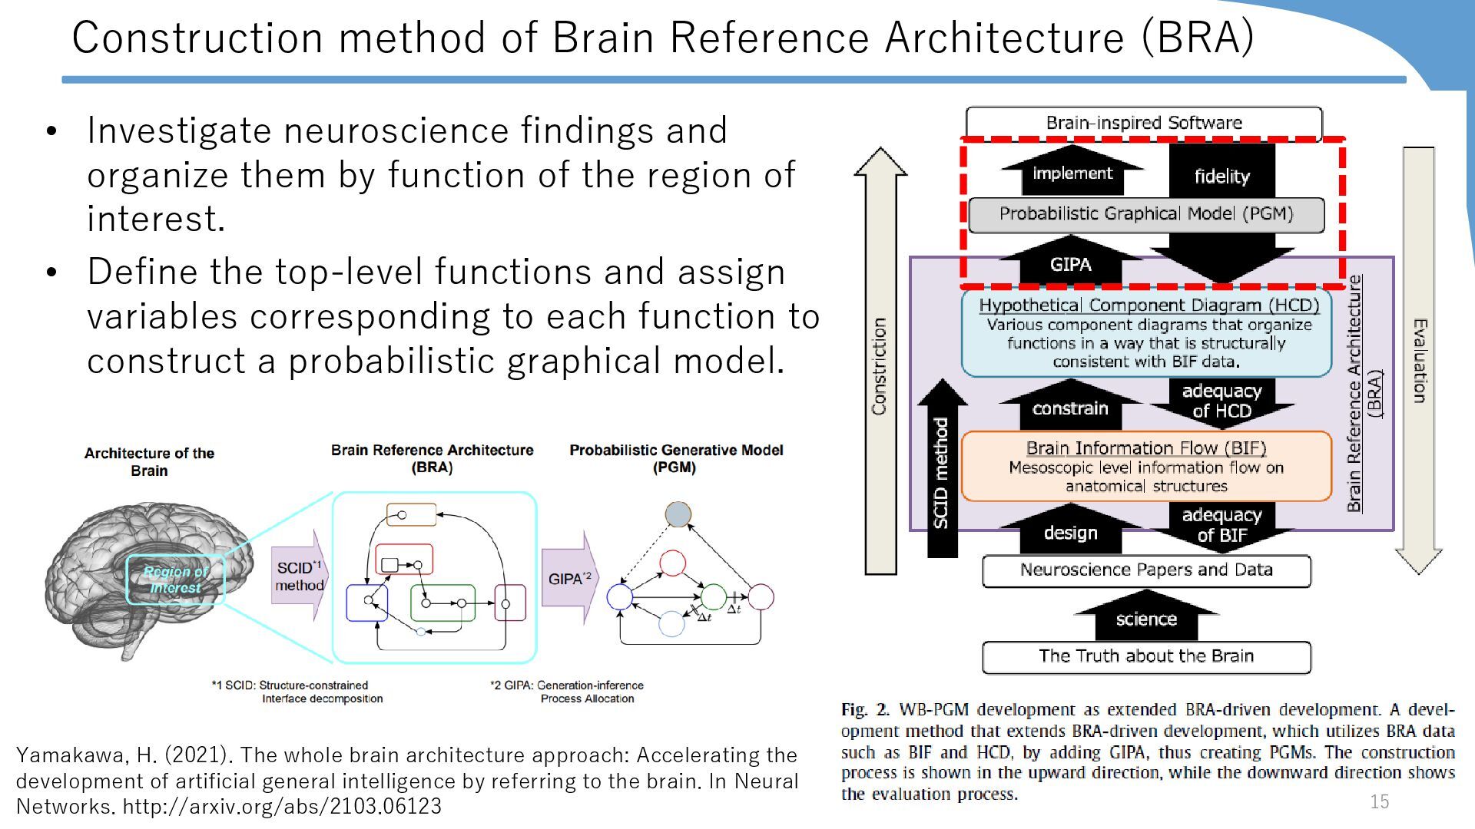Click 'Hypothetical Component Diagram (HCD)' heading
This screenshot has width=1475, height=829.
point(1149,306)
